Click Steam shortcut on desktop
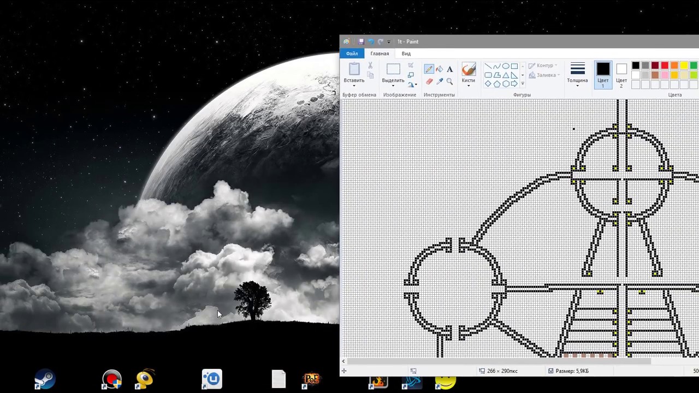This screenshot has width=699, height=393. (44, 379)
